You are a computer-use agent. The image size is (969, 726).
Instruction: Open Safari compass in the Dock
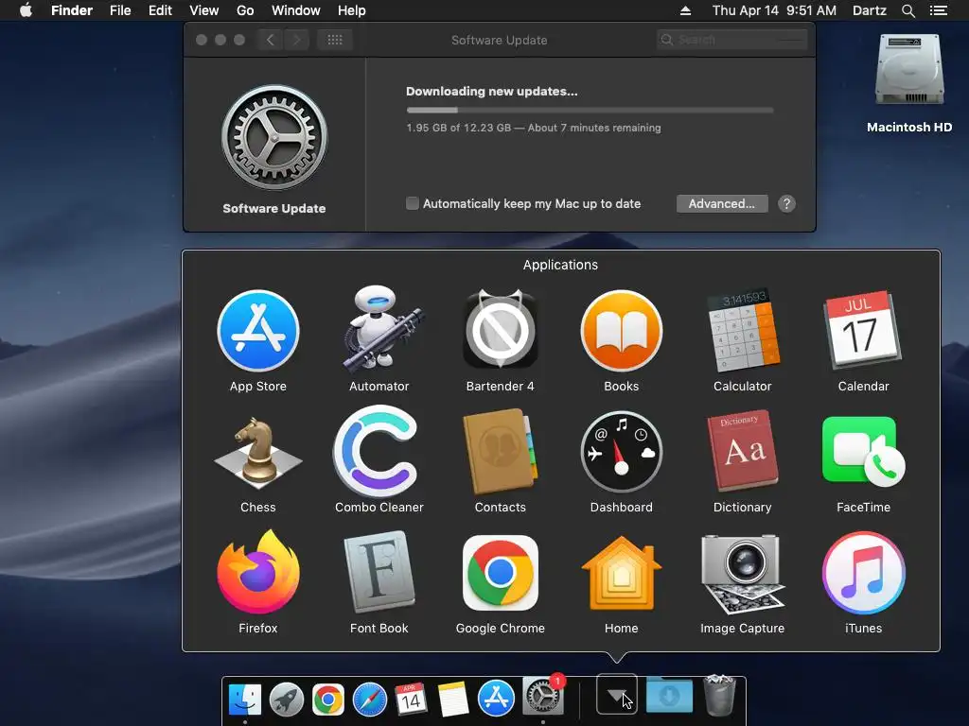coord(370,700)
